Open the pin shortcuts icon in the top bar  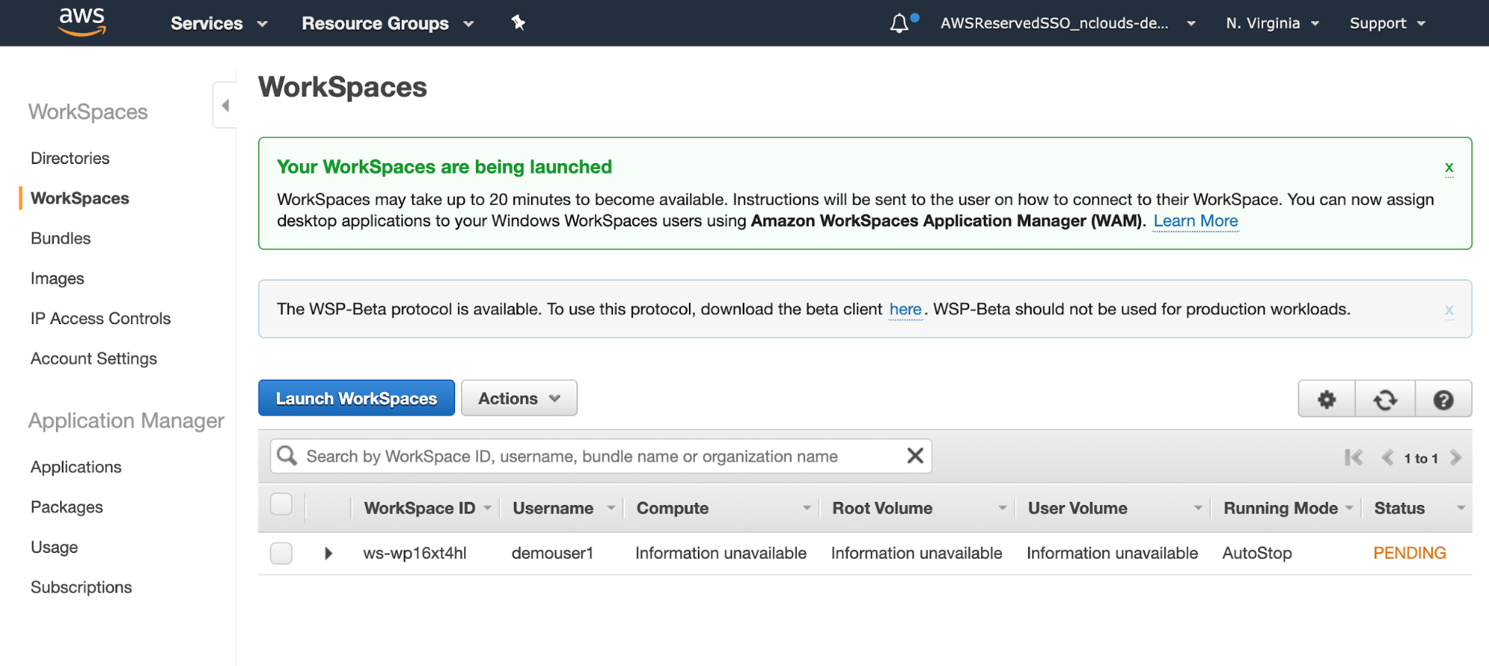click(x=518, y=23)
